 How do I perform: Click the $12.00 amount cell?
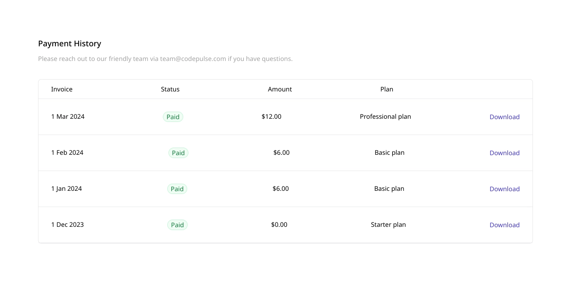coord(272,116)
